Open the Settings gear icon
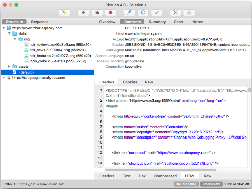This screenshot has height=189, width=252. pos(189,13)
